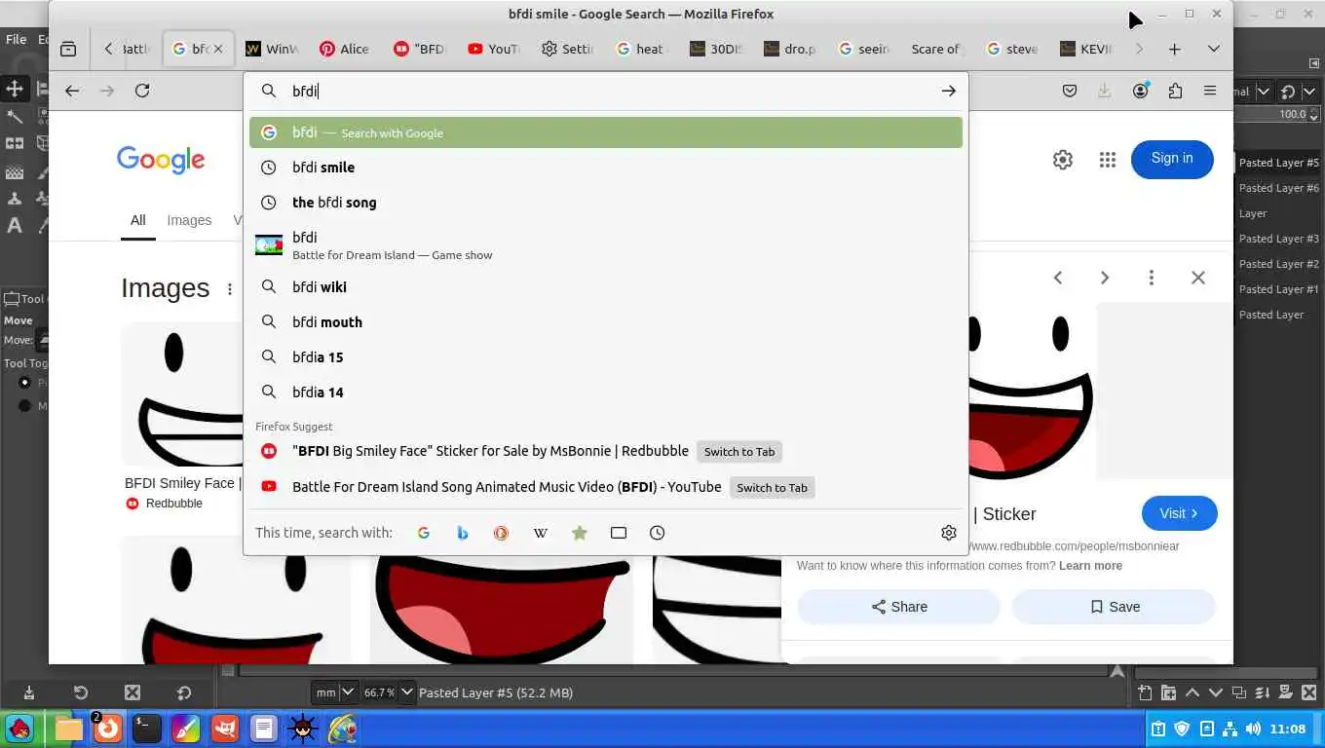
Task: Close the Google image preview panel
Action: (x=1198, y=278)
